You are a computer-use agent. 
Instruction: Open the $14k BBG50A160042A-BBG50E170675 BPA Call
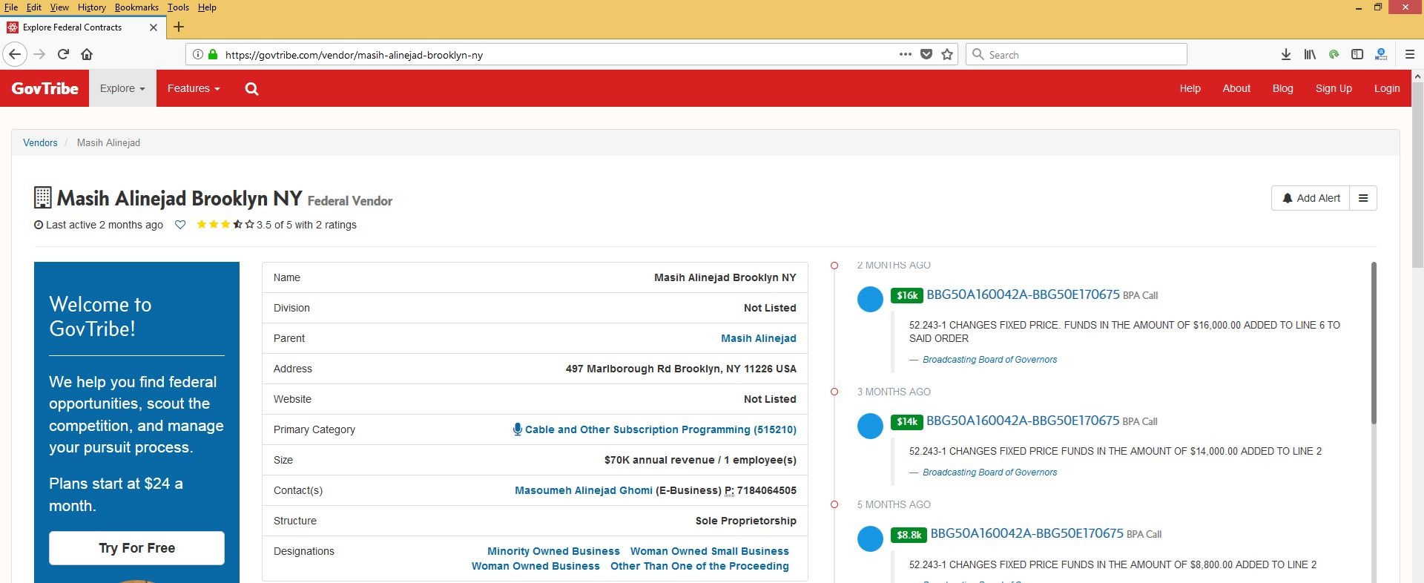click(1023, 421)
